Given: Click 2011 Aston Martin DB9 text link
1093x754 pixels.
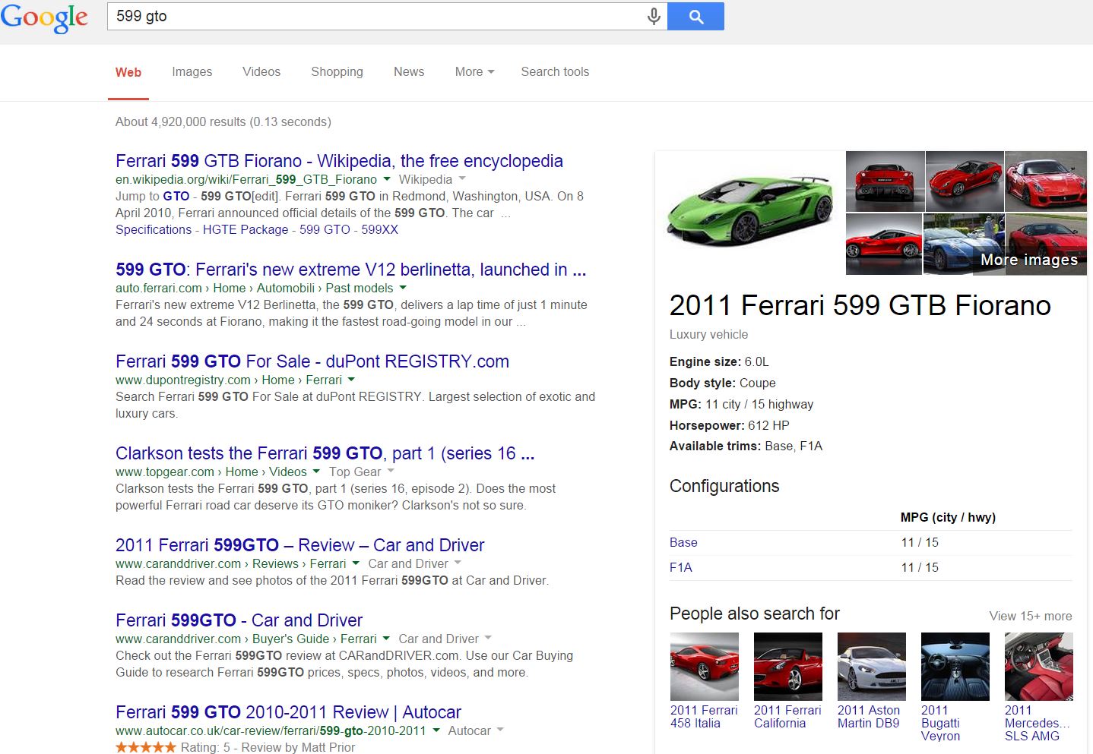Looking at the screenshot, I should click(869, 717).
